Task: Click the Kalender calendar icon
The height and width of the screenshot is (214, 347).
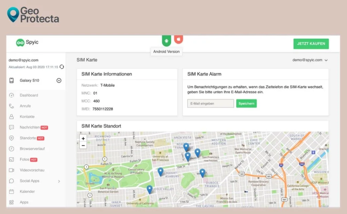Action: coord(12,191)
